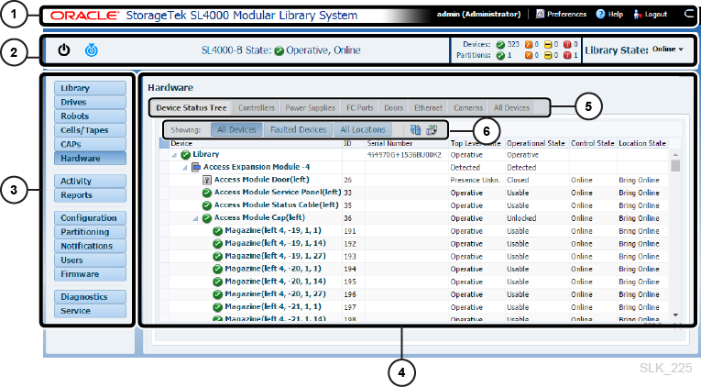The image size is (701, 387).
Task: Click the Logout icon in header
Action: tap(638, 15)
